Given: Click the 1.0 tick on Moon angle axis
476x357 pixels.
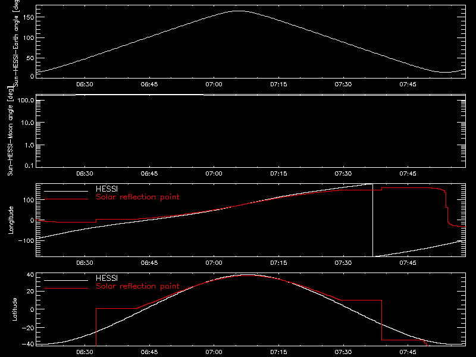Looking at the screenshot, I should tap(29, 145).
